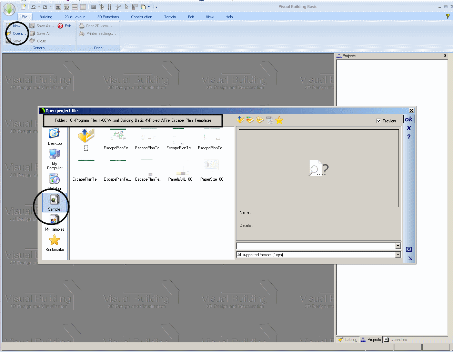
Task: Click the parent folder up-arrow thumbnail
Action: (x=86, y=135)
